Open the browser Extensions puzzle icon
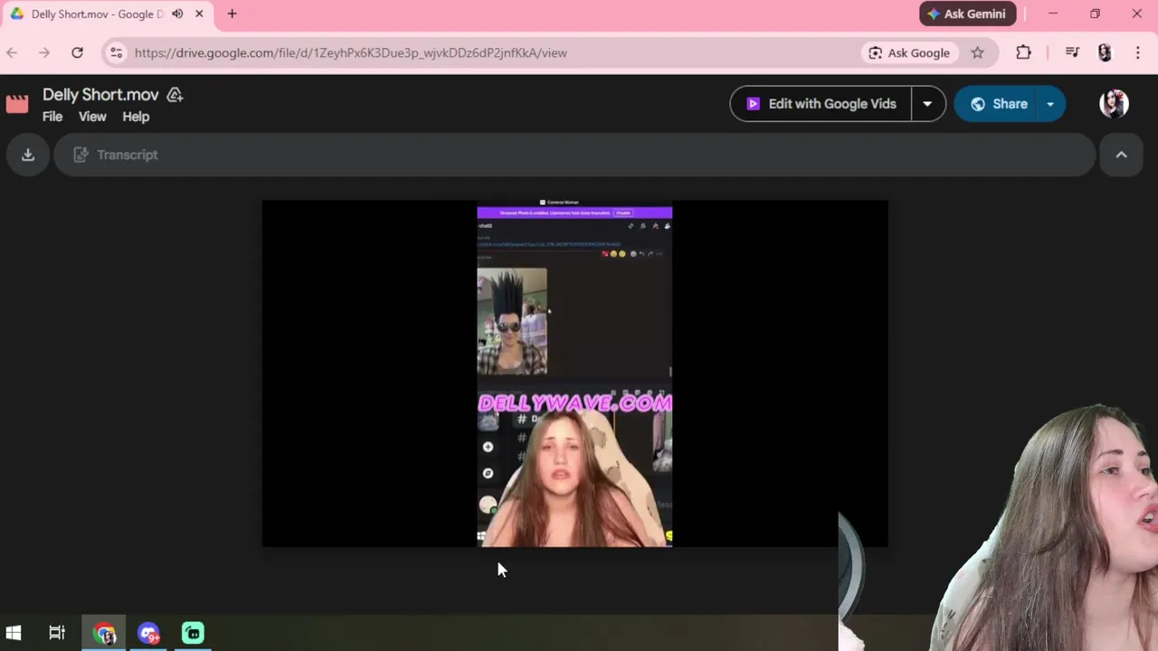This screenshot has height=651, width=1158. (1023, 52)
